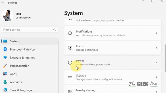Click the Find a setting search box
This screenshot has height=93, width=166.
click(x=30, y=30)
